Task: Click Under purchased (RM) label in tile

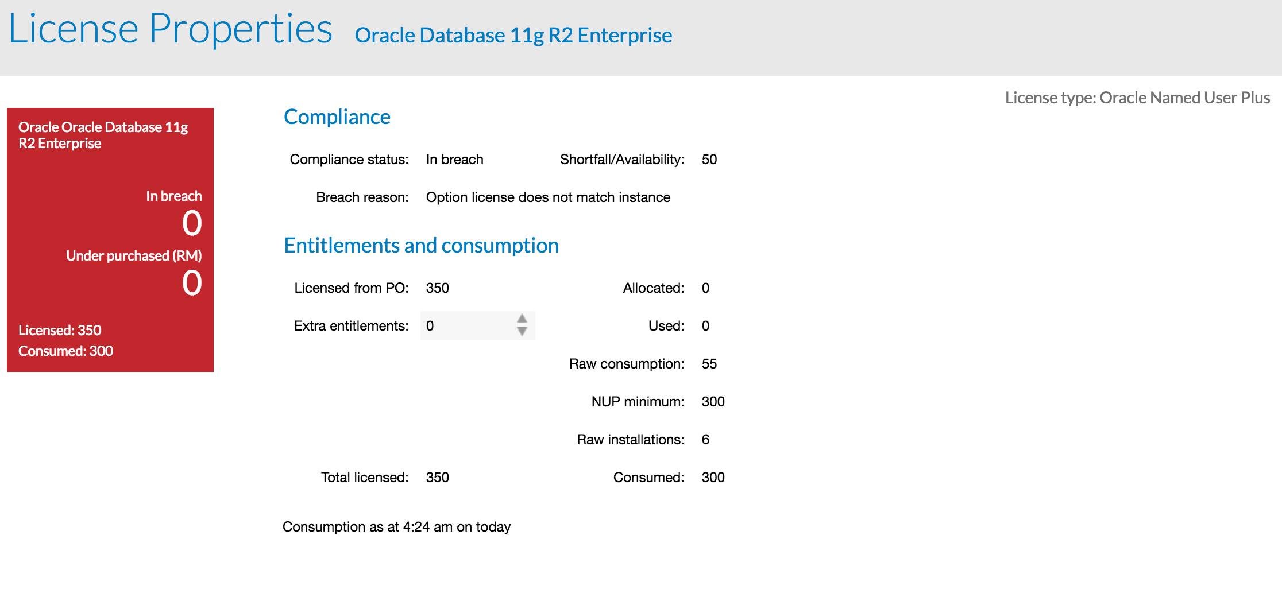Action: 134,256
